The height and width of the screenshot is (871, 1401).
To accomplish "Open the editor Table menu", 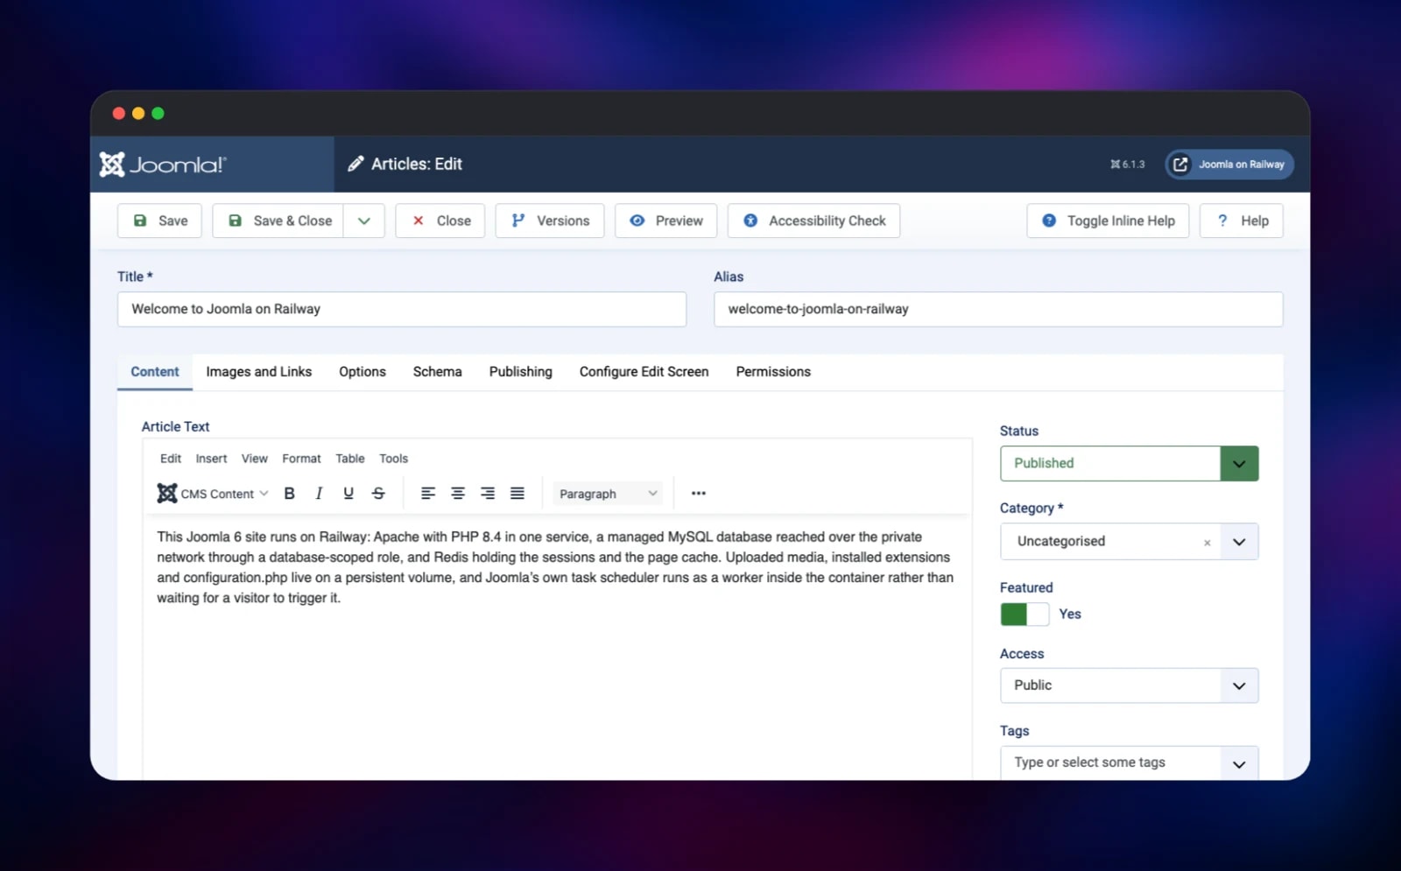I will 350,459.
